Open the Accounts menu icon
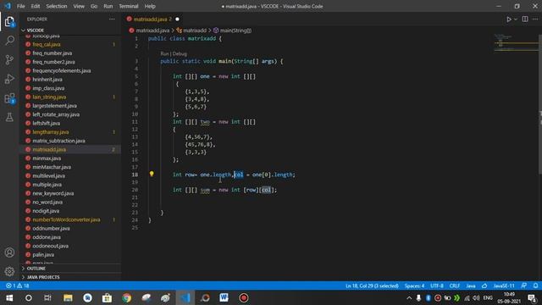 click(9, 252)
